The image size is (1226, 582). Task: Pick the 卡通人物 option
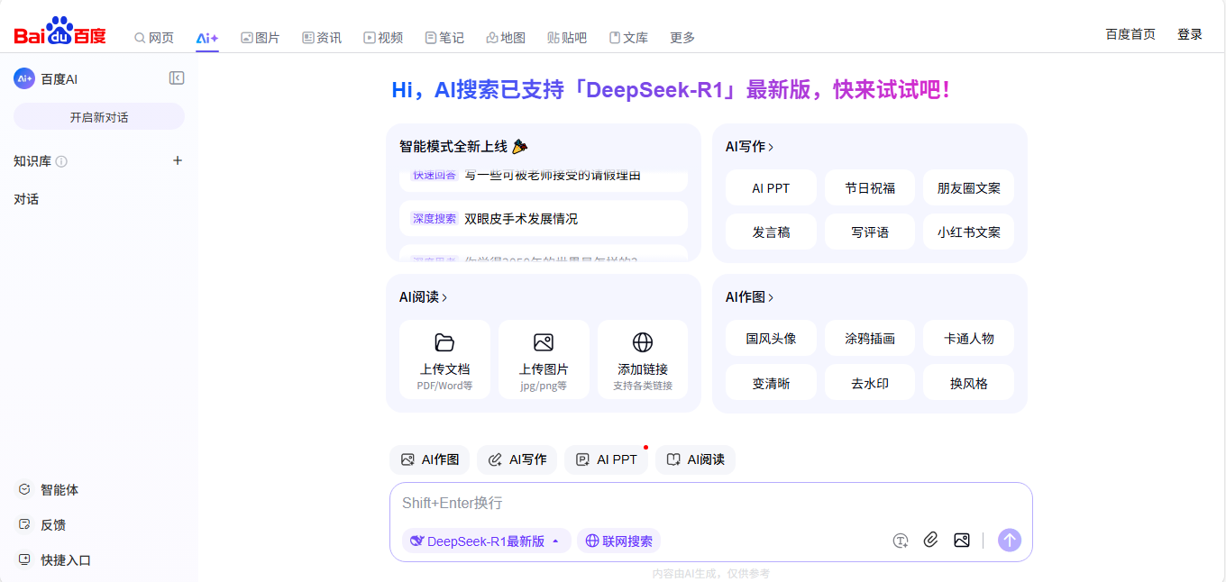(x=969, y=339)
